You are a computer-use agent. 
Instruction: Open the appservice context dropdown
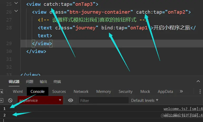[x=40, y=100]
